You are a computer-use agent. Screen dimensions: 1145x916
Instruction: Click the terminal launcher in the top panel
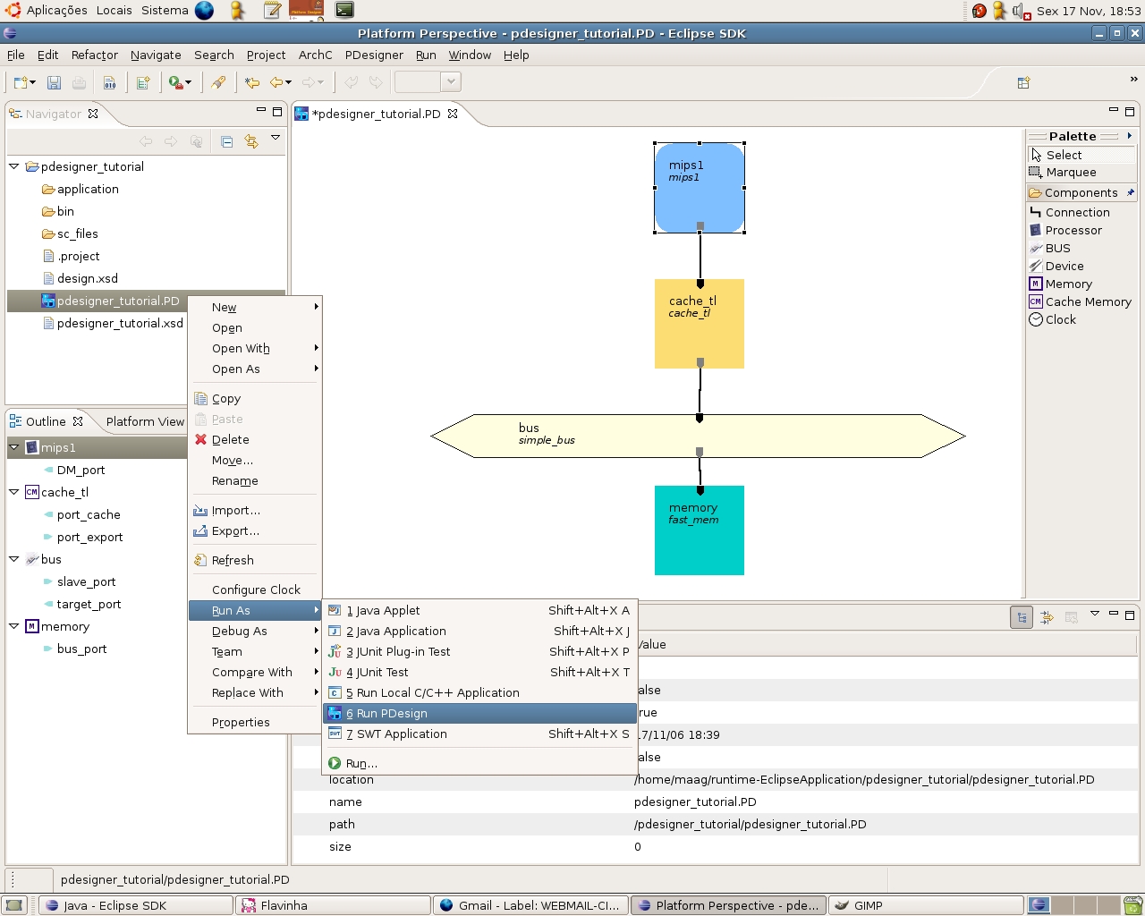[344, 11]
